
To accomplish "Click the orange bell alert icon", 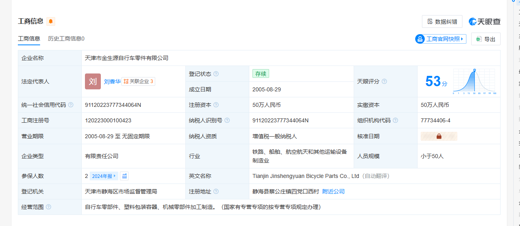I will coord(51,21).
